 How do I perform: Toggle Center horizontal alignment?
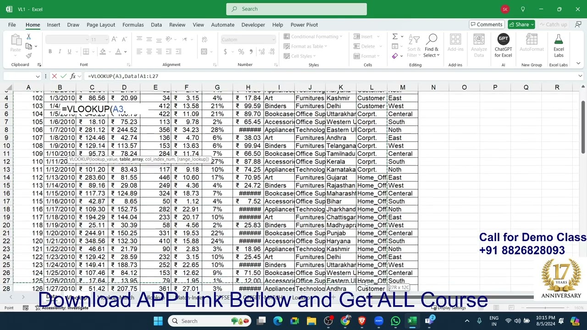(149, 52)
